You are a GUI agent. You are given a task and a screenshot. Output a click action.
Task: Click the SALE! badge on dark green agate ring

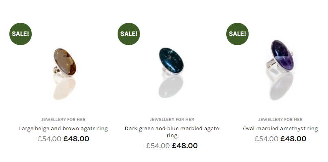129,34
